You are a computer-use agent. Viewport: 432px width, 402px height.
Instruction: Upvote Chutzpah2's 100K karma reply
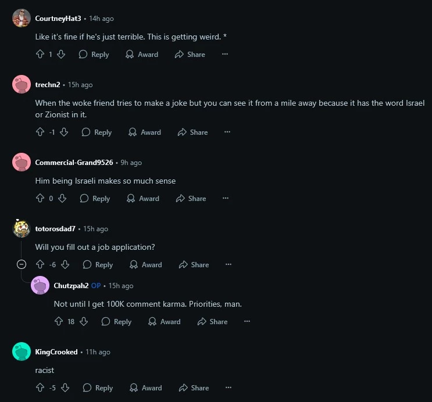click(x=59, y=321)
